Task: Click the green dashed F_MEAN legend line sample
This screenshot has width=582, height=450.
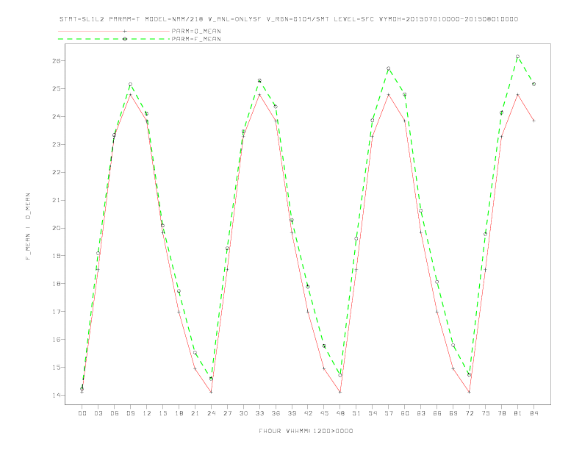Action: (x=114, y=39)
